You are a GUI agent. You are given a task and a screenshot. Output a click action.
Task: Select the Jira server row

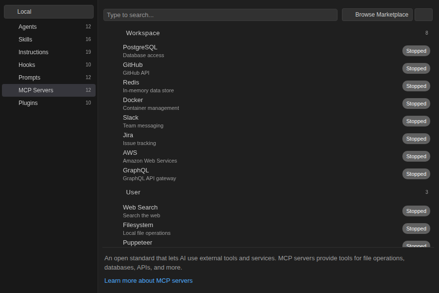pos(268,139)
